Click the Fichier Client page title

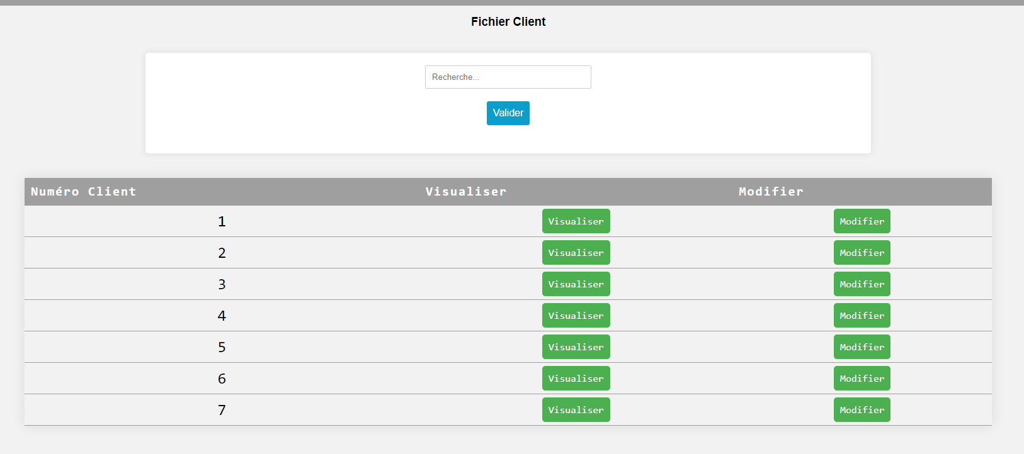click(508, 22)
